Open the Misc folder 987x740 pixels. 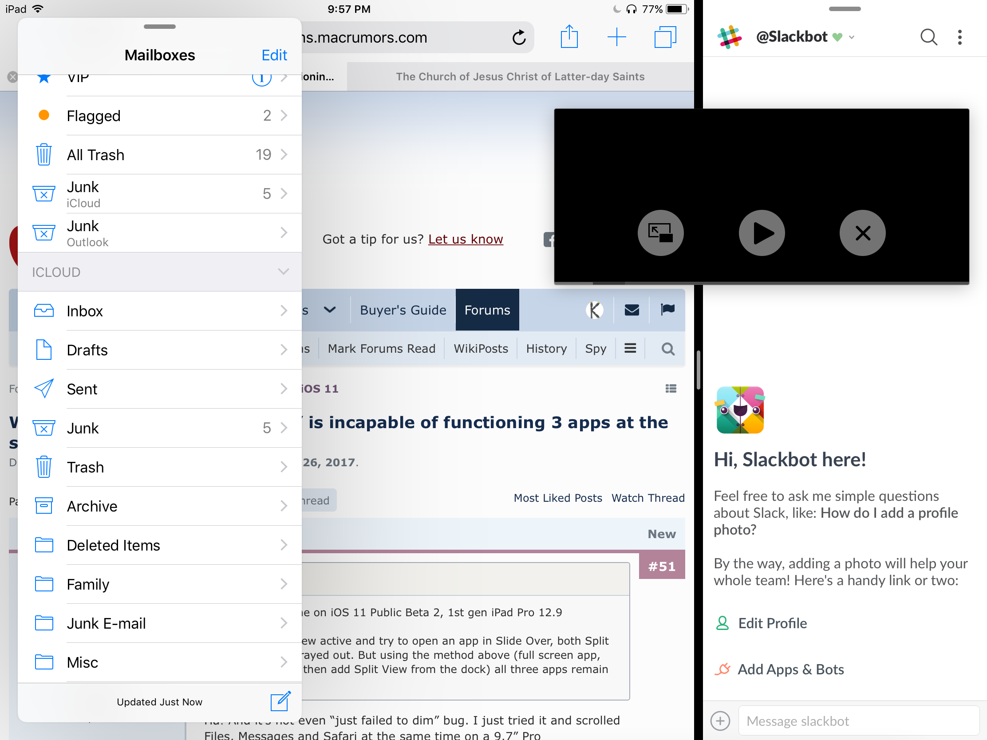[160, 662]
